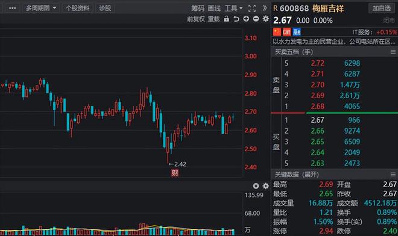398x236 pixels.
Task: Switch the 前复权 adjustment setting
Action: [196, 19]
